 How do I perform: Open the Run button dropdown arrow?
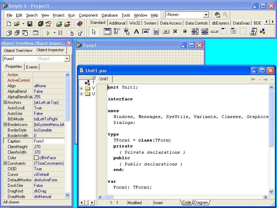click(x=54, y=33)
